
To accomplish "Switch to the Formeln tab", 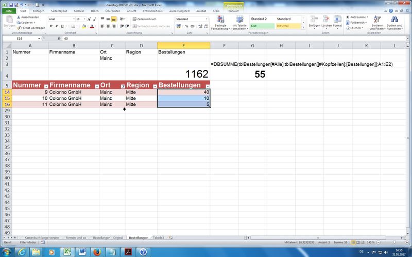I will point(79,11).
